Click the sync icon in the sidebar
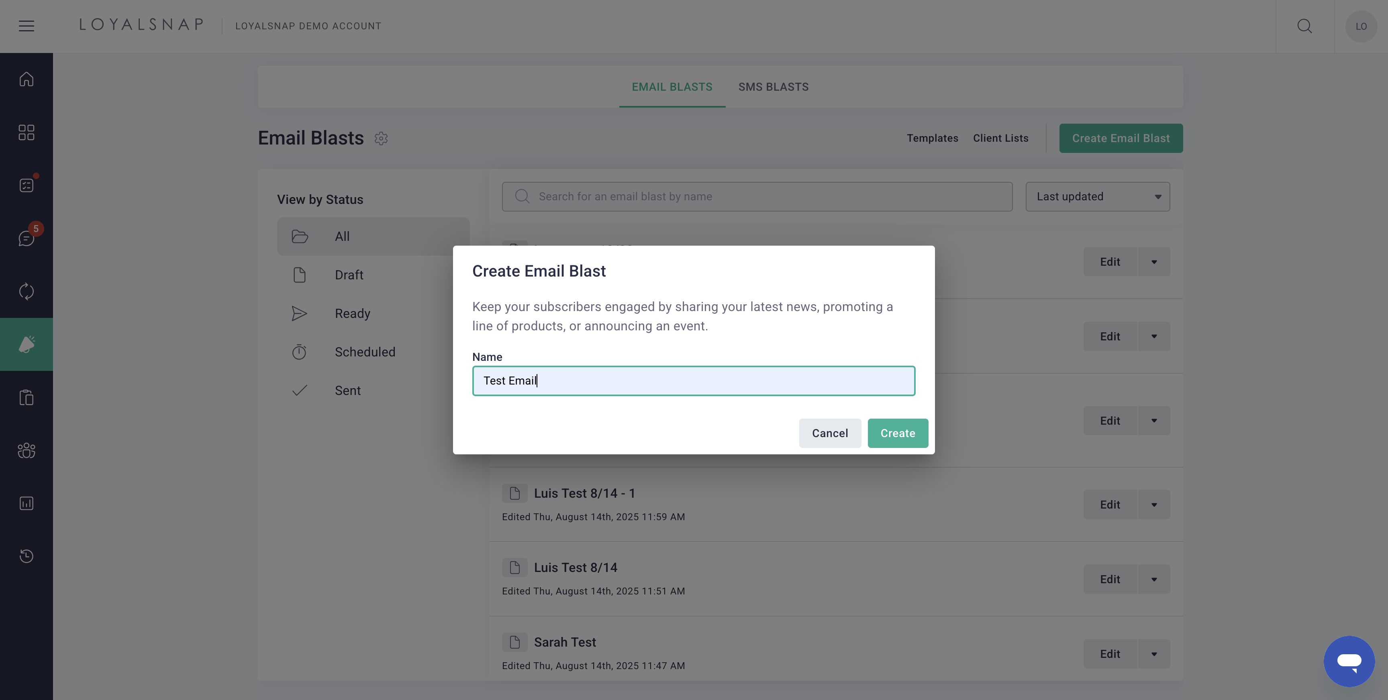The image size is (1388, 700). click(27, 291)
